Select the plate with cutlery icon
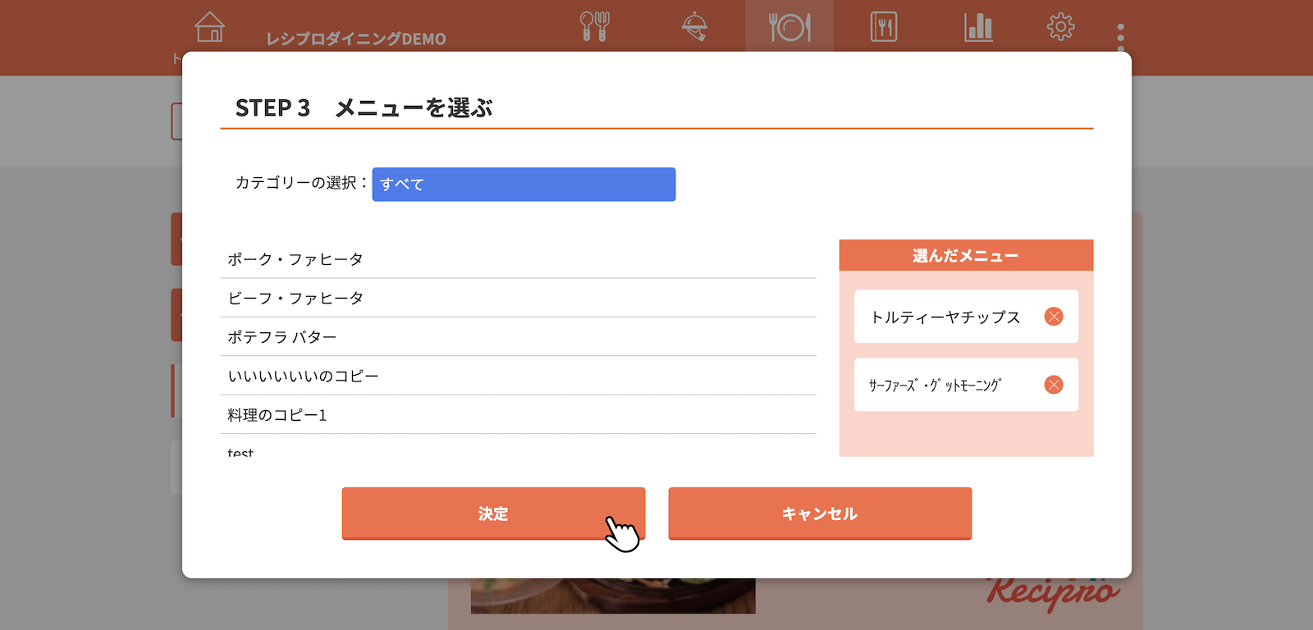This screenshot has height=630, width=1313. tap(789, 27)
